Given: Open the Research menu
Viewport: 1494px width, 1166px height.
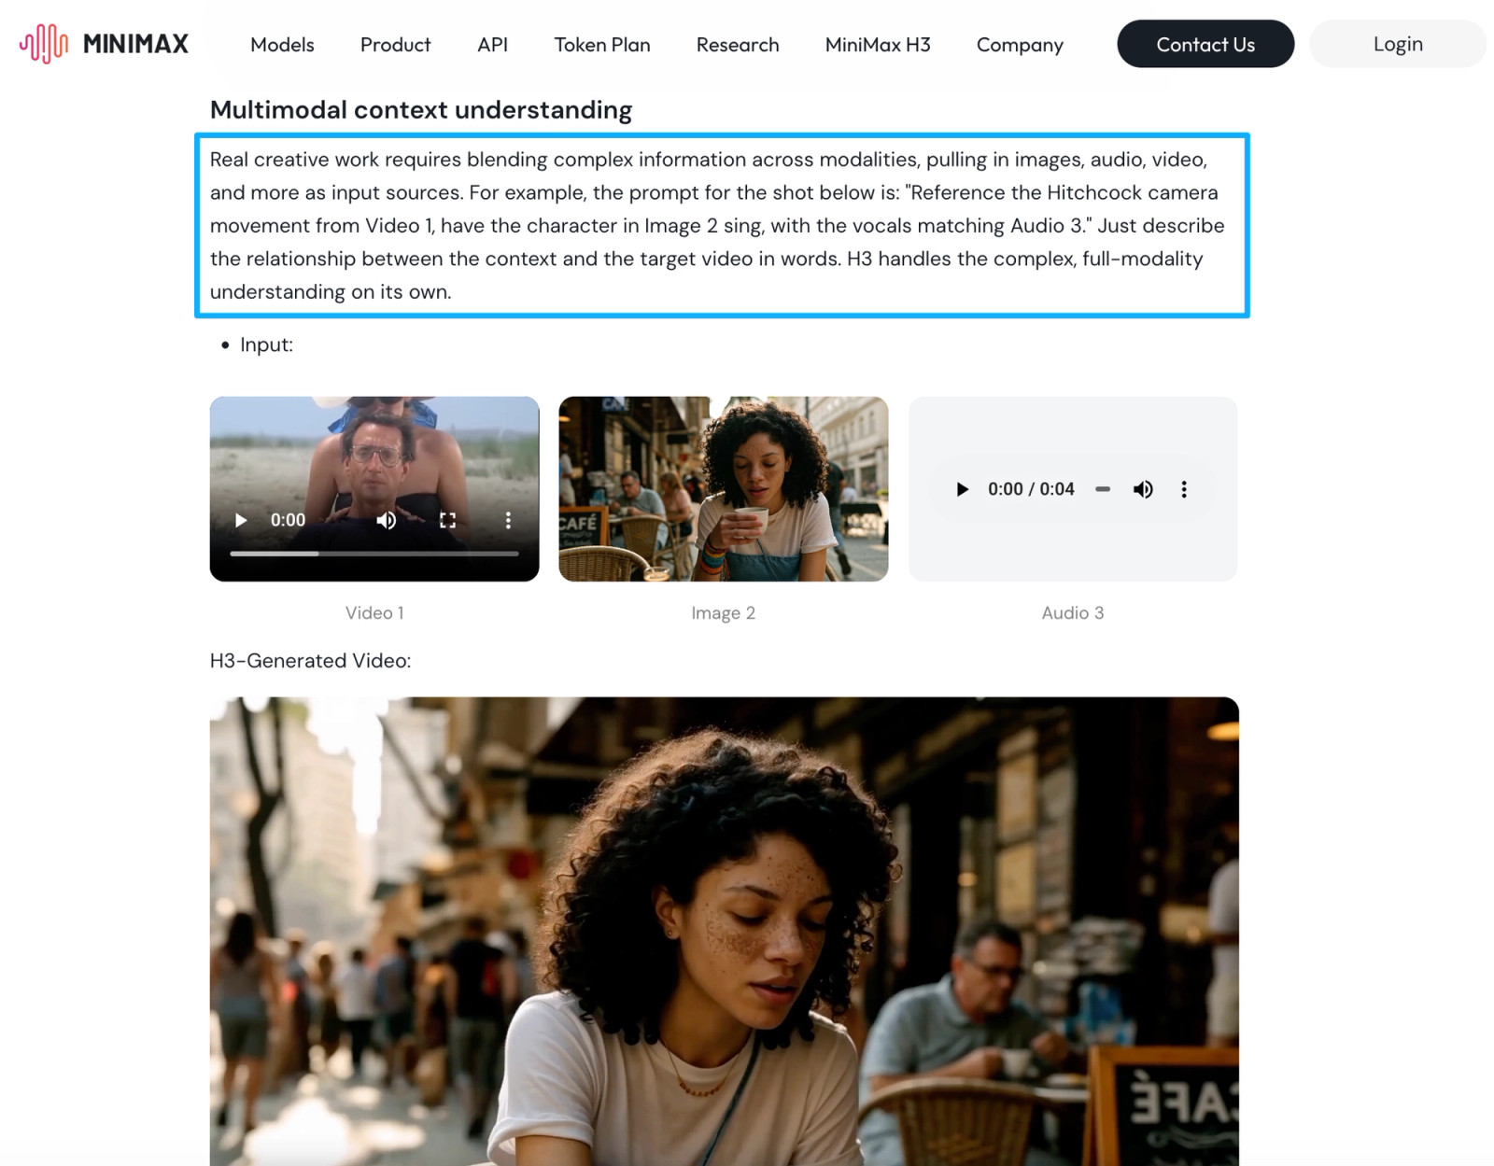Looking at the screenshot, I should [737, 45].
